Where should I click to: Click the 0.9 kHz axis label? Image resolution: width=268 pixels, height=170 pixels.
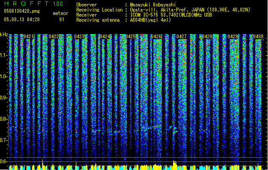[3, 98]
